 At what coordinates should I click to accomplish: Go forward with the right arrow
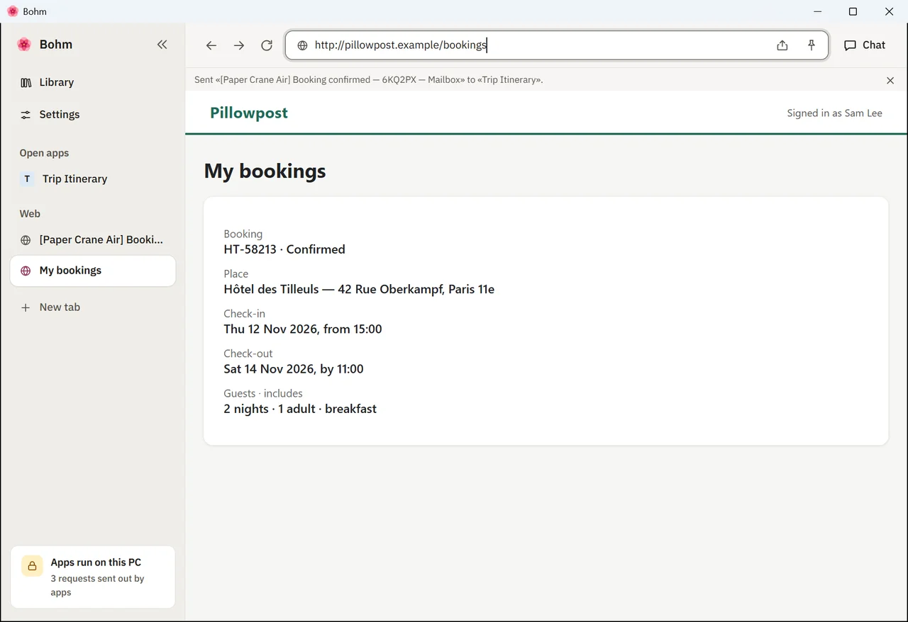click(x=239, y=45)
